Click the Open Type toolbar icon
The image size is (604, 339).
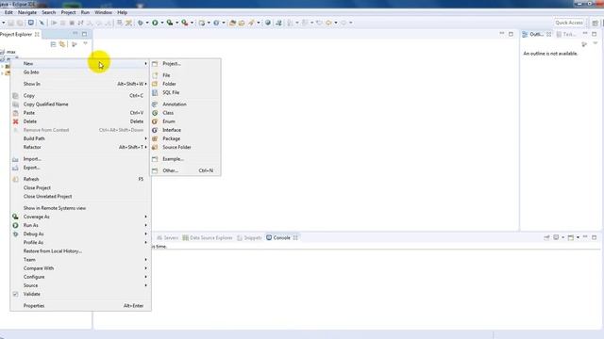point(232,23)
